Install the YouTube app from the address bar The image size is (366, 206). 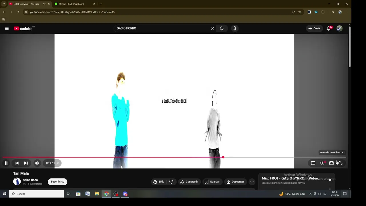(293, 12)
